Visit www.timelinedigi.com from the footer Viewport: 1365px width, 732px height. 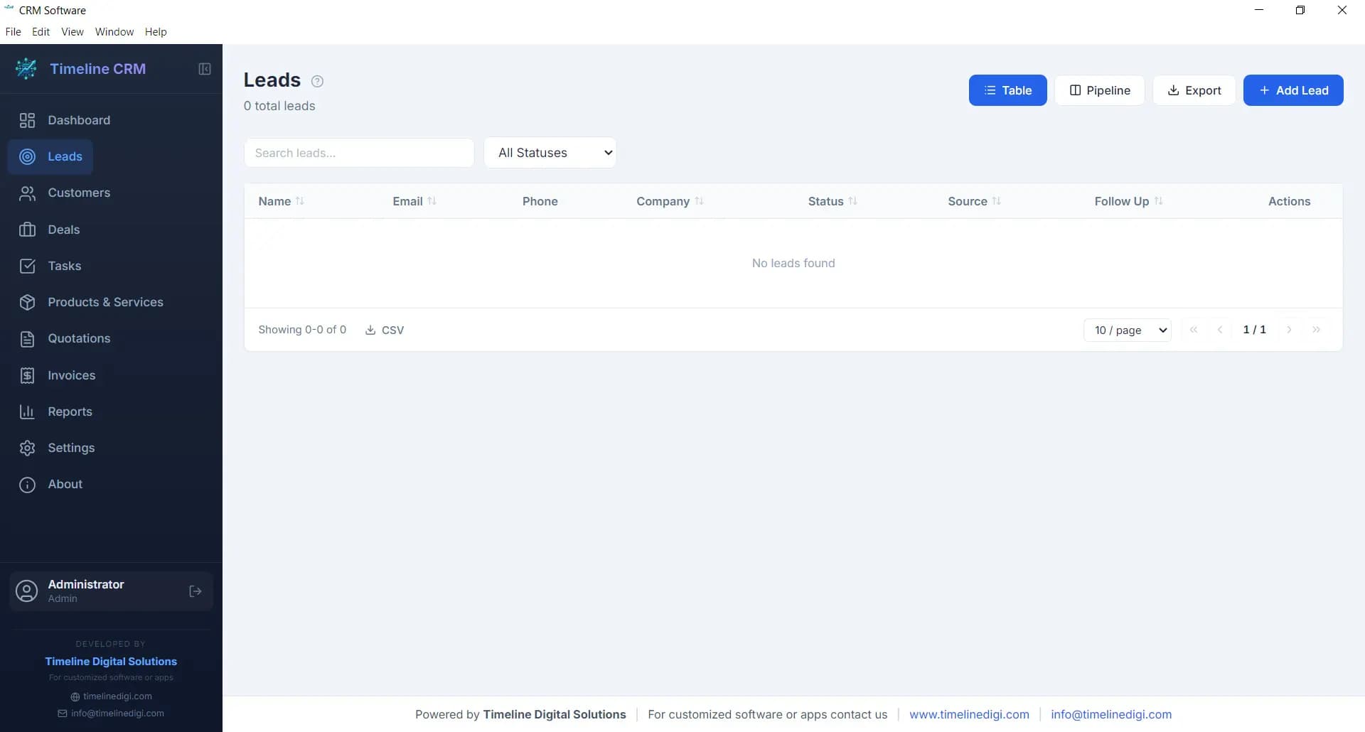(x=969, y=714)
